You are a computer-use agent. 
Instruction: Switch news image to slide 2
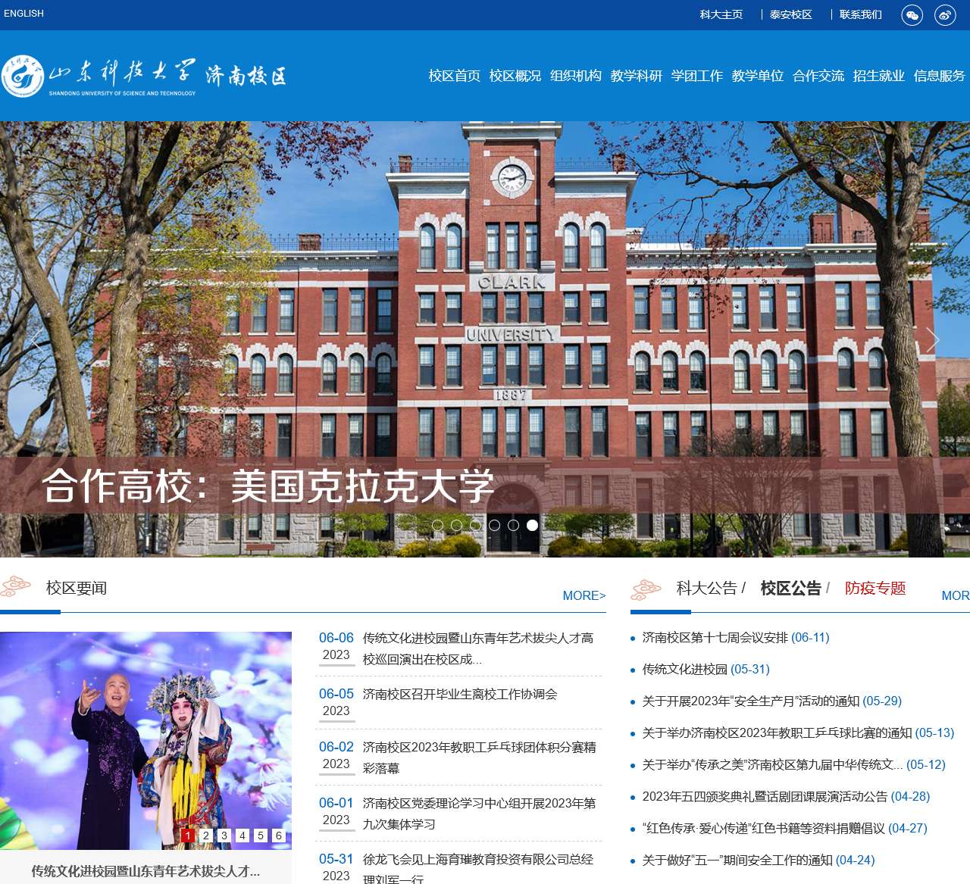(x=206, y=836)
